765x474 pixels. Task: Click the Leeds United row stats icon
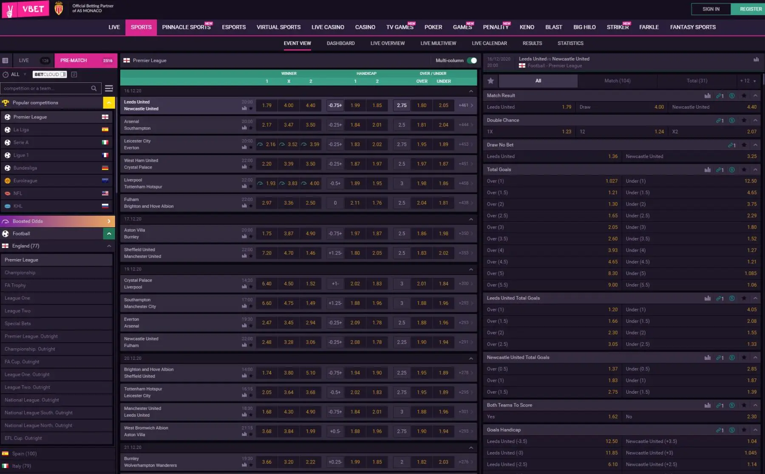(x=244, y=109)
